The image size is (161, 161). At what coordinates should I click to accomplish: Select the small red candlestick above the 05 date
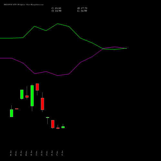(x=17, y=109)
